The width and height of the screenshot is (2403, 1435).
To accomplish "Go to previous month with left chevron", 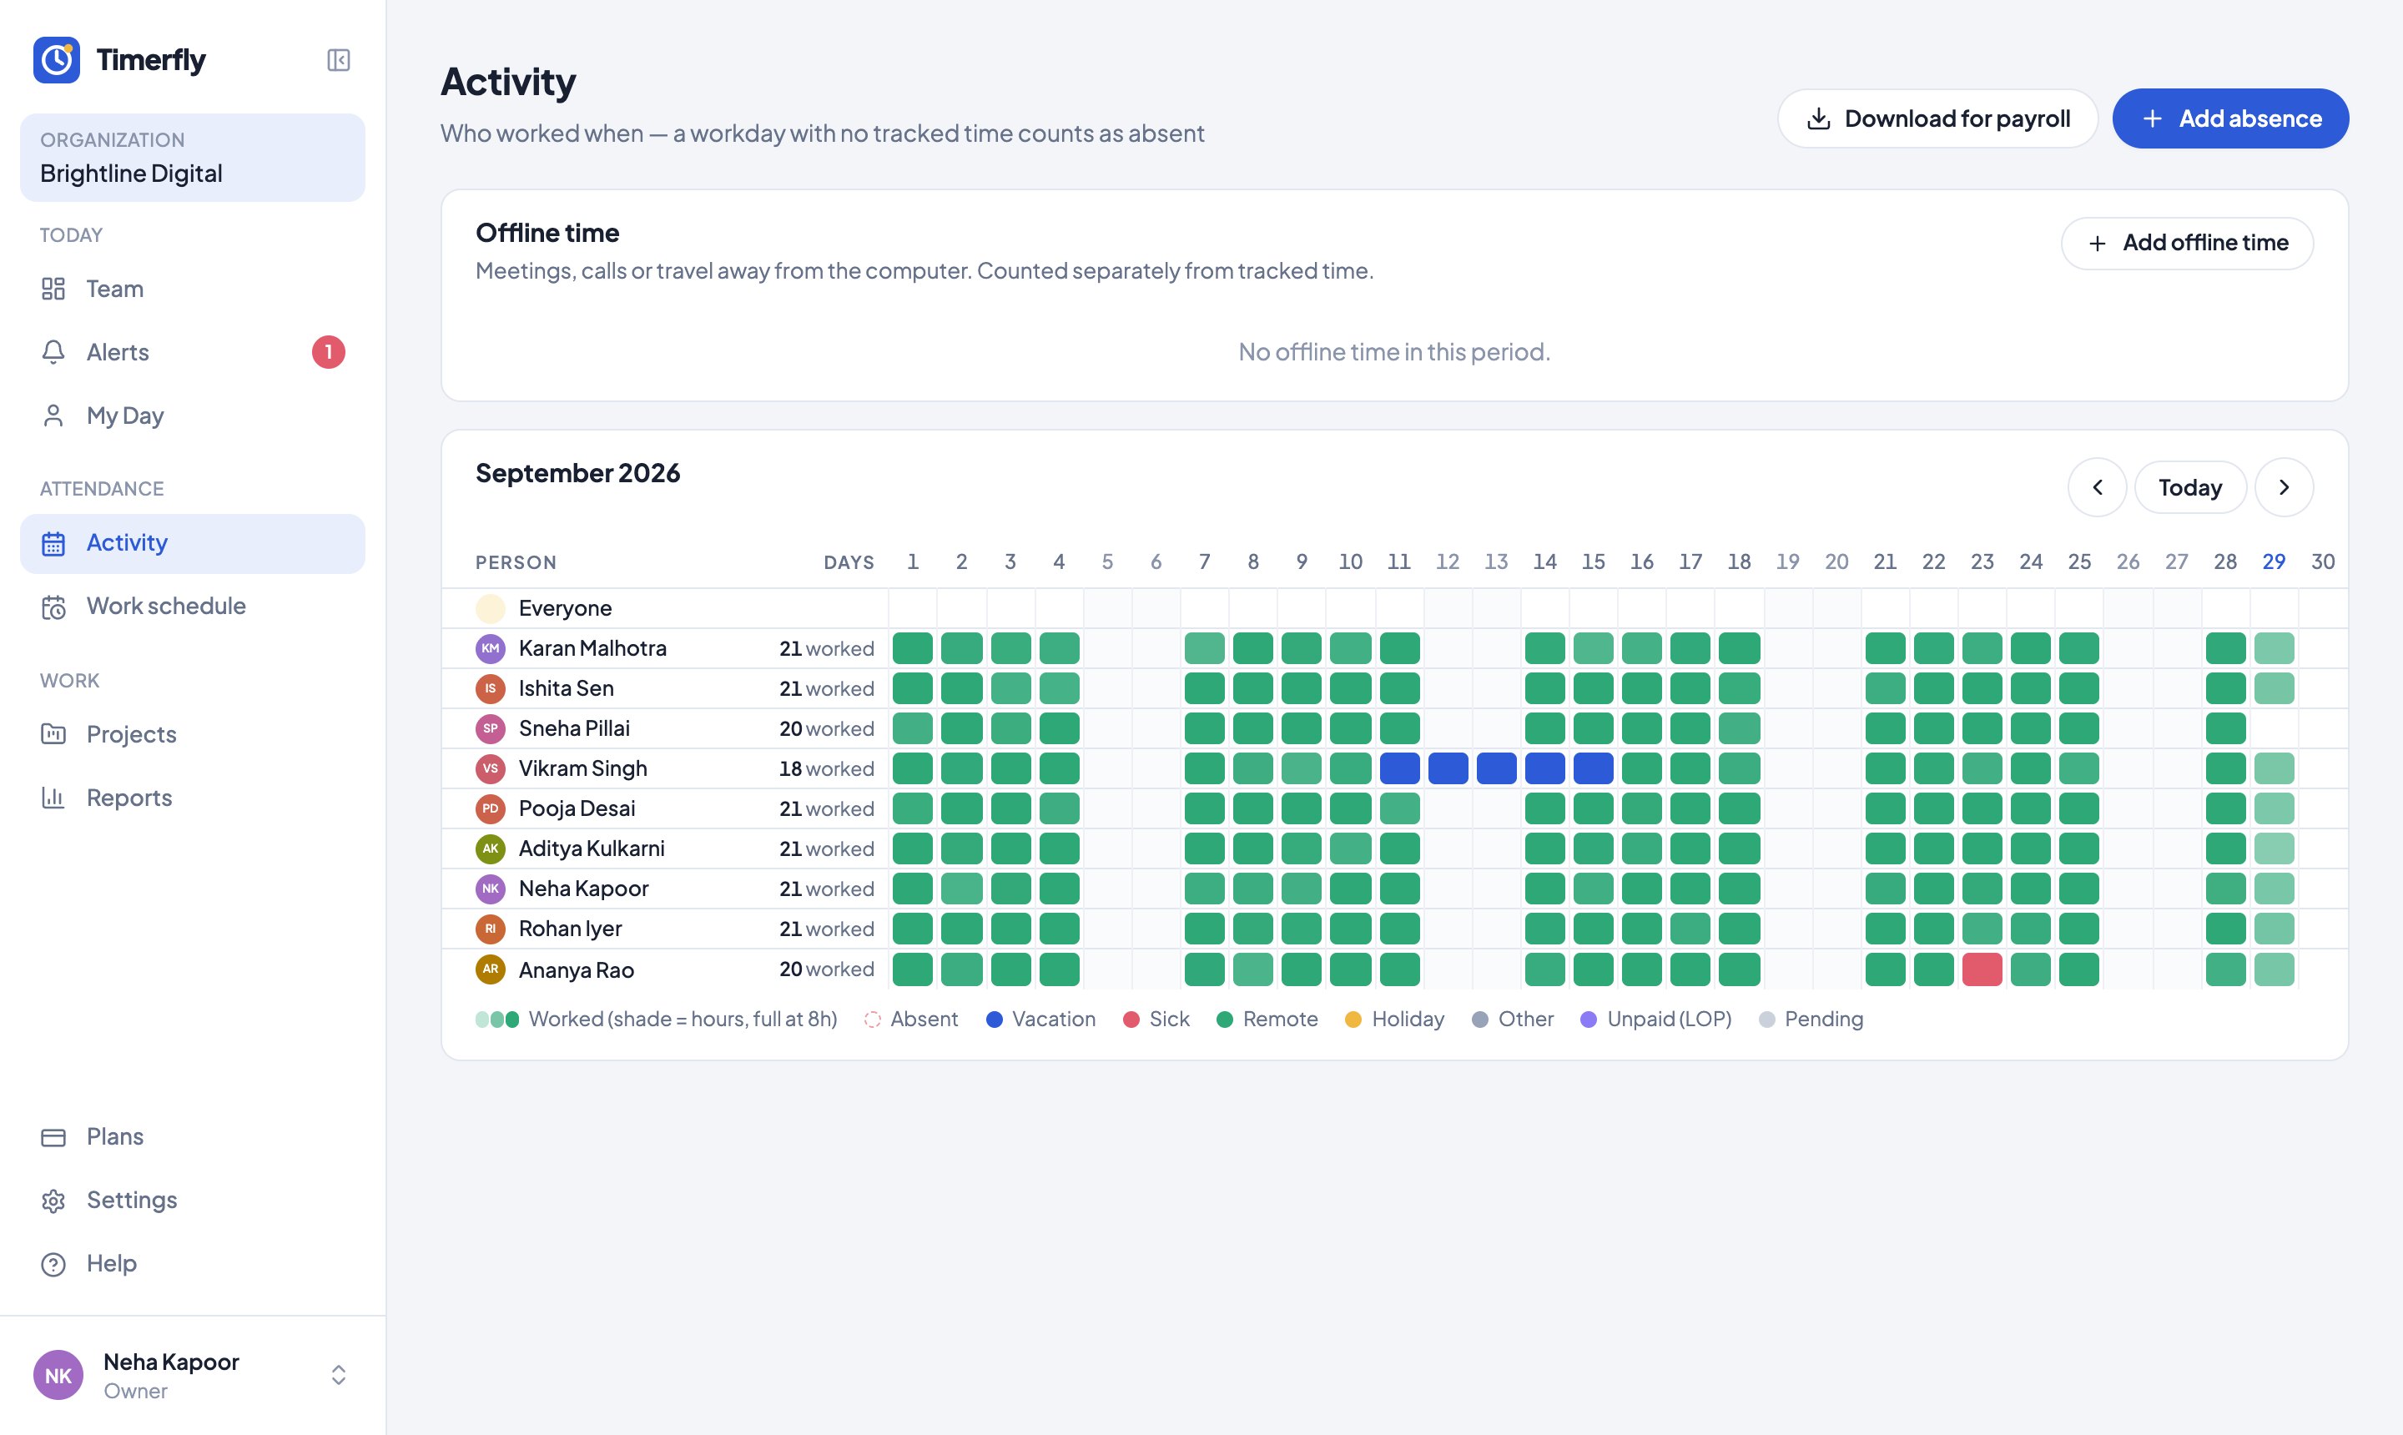I will click(x=2097, y=487).
